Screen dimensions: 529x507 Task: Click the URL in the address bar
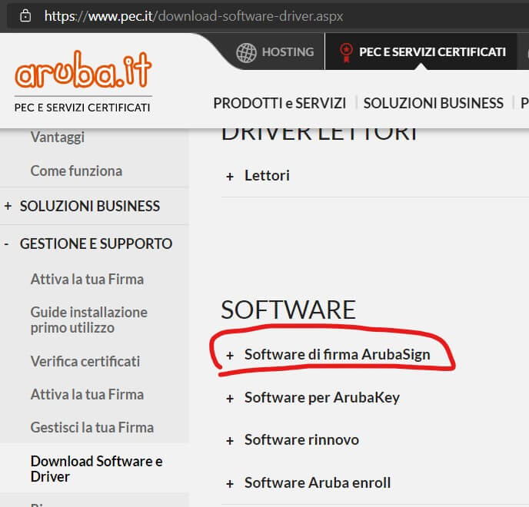pyautogui.click(x=194, y=16)
